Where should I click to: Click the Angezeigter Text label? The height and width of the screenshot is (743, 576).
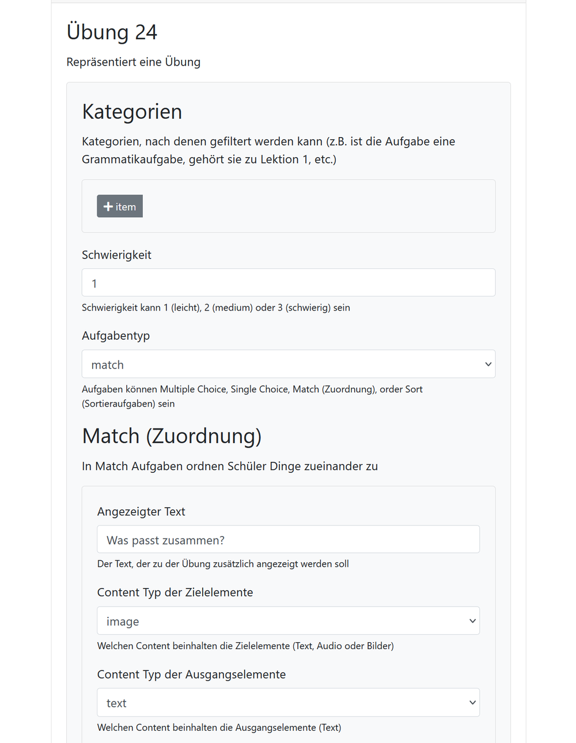point(141,511)
